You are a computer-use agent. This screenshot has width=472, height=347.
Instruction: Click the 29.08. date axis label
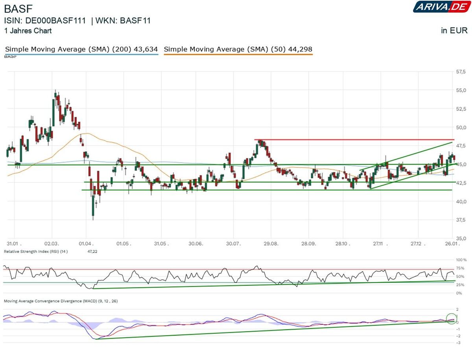click(271, 244)
